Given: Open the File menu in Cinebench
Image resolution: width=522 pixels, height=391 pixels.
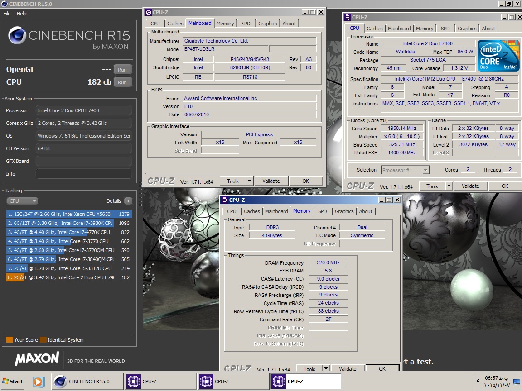Looking at the screenshot, I should (x=7, y=14).
